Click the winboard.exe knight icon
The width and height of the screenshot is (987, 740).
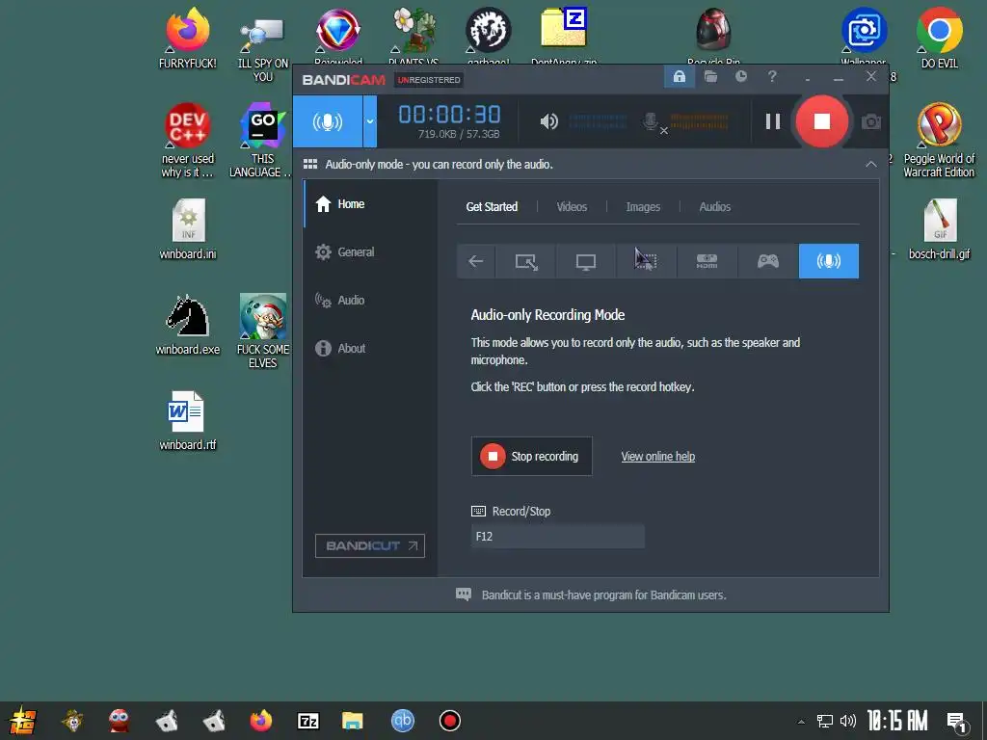[x=188, y=325]
